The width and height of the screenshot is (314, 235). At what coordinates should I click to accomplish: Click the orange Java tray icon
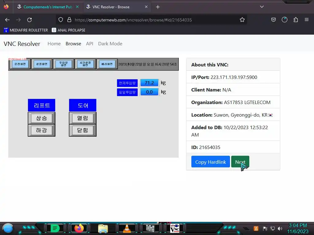click(x=256, y=228)
